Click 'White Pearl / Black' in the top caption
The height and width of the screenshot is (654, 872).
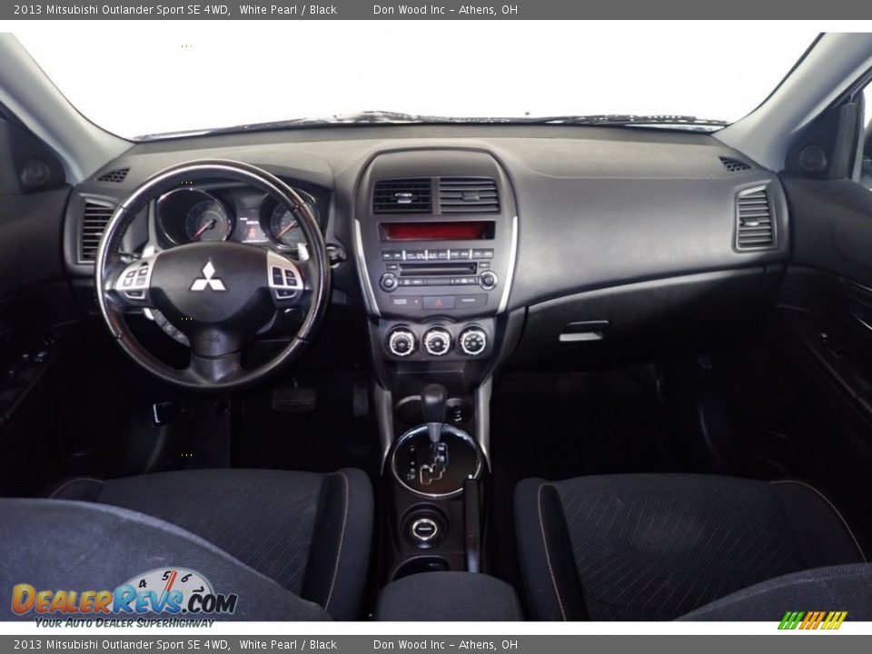click(288, 9)
